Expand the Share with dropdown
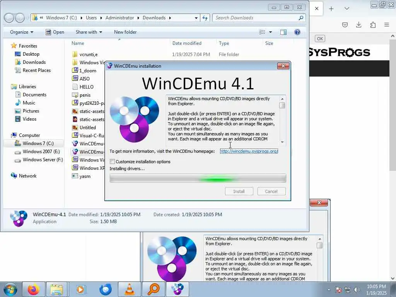Image resolution: width=396 pixels, height=297 pixels. coord(89,32)
